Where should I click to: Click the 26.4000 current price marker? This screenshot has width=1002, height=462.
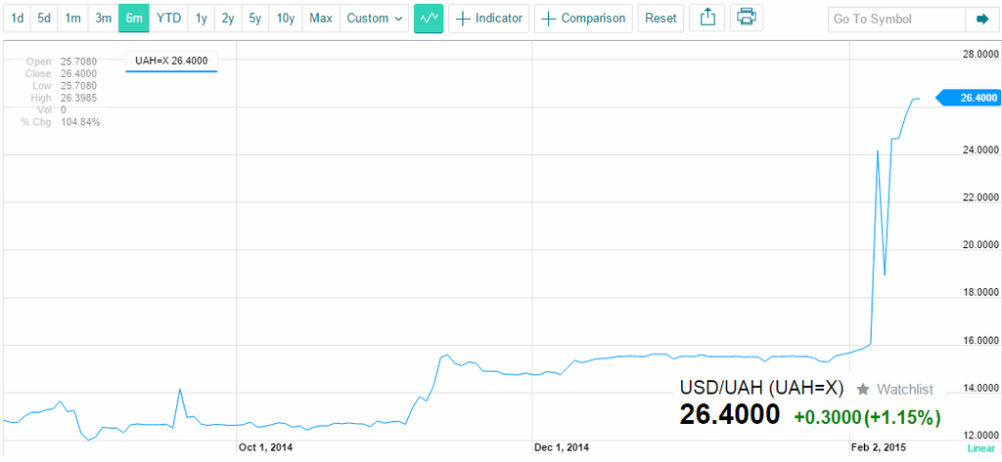[967, 98]
